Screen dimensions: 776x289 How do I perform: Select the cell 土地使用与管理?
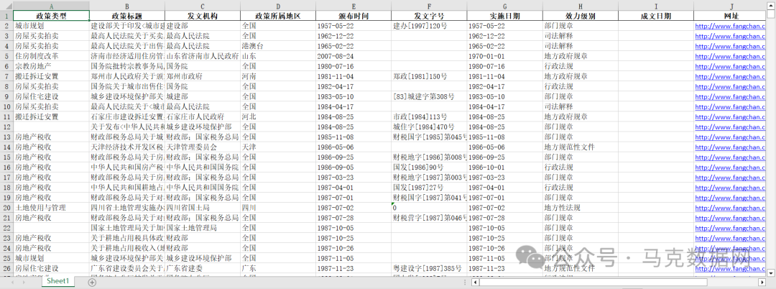[52, 207]
